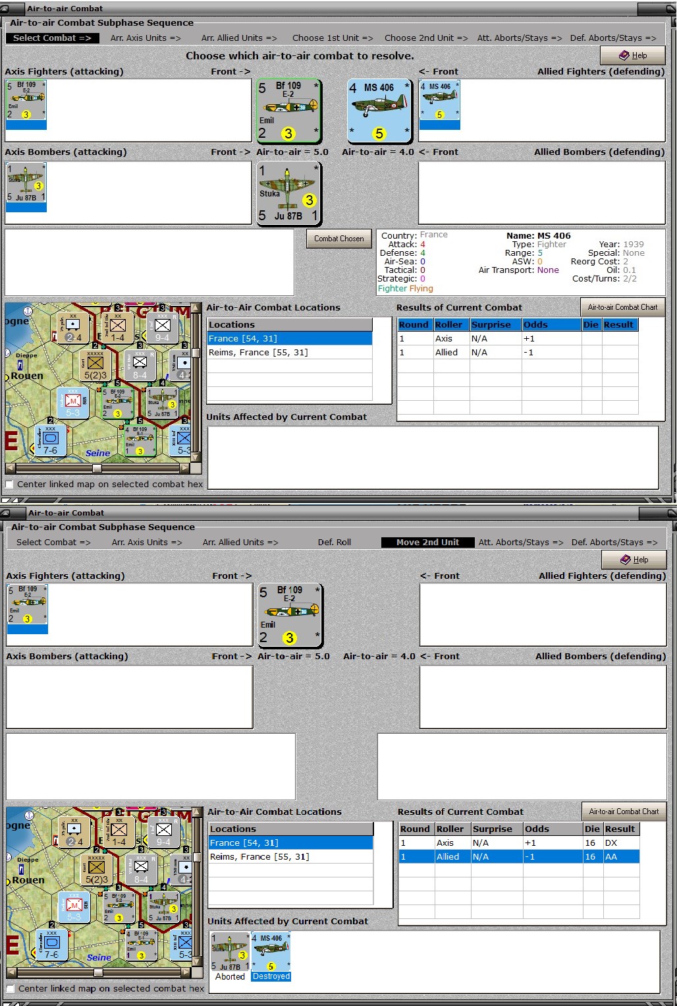Click the 5-3 SER motorized unit on lower map

(x=74, y=908)
